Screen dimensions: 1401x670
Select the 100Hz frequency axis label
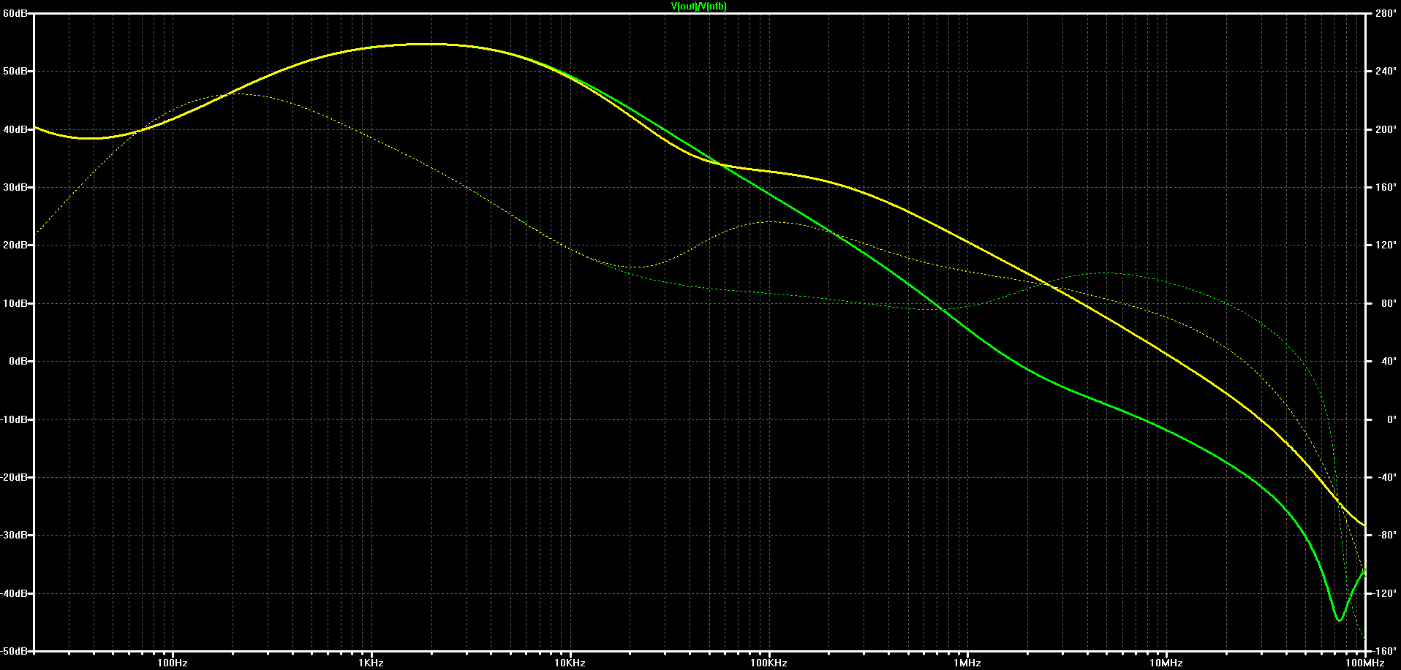(173, 663)
